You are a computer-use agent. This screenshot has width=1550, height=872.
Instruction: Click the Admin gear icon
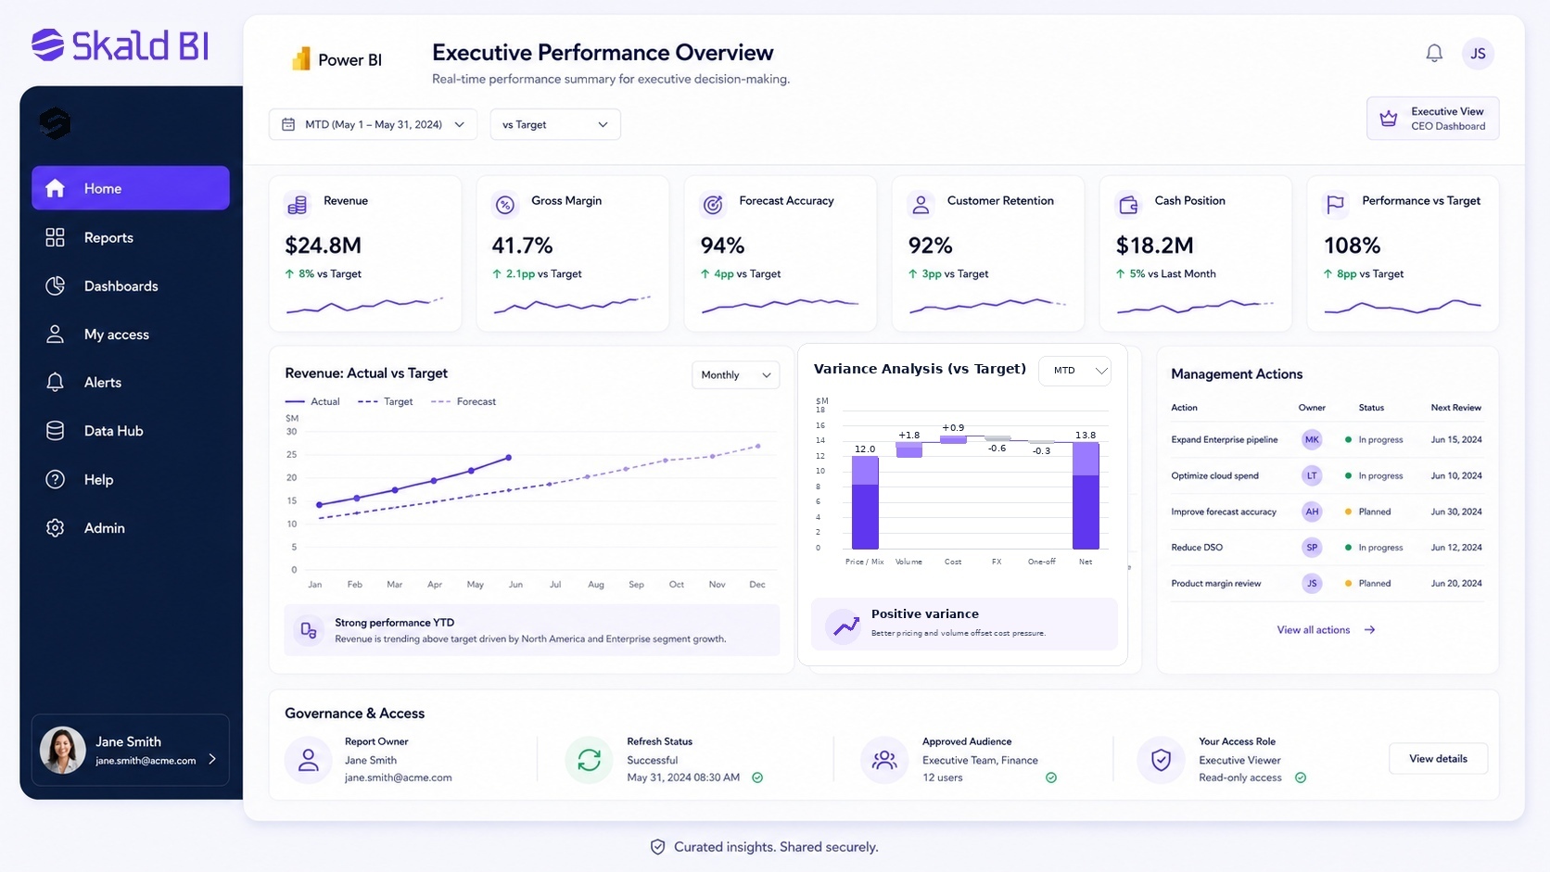(x=55, y=527)
